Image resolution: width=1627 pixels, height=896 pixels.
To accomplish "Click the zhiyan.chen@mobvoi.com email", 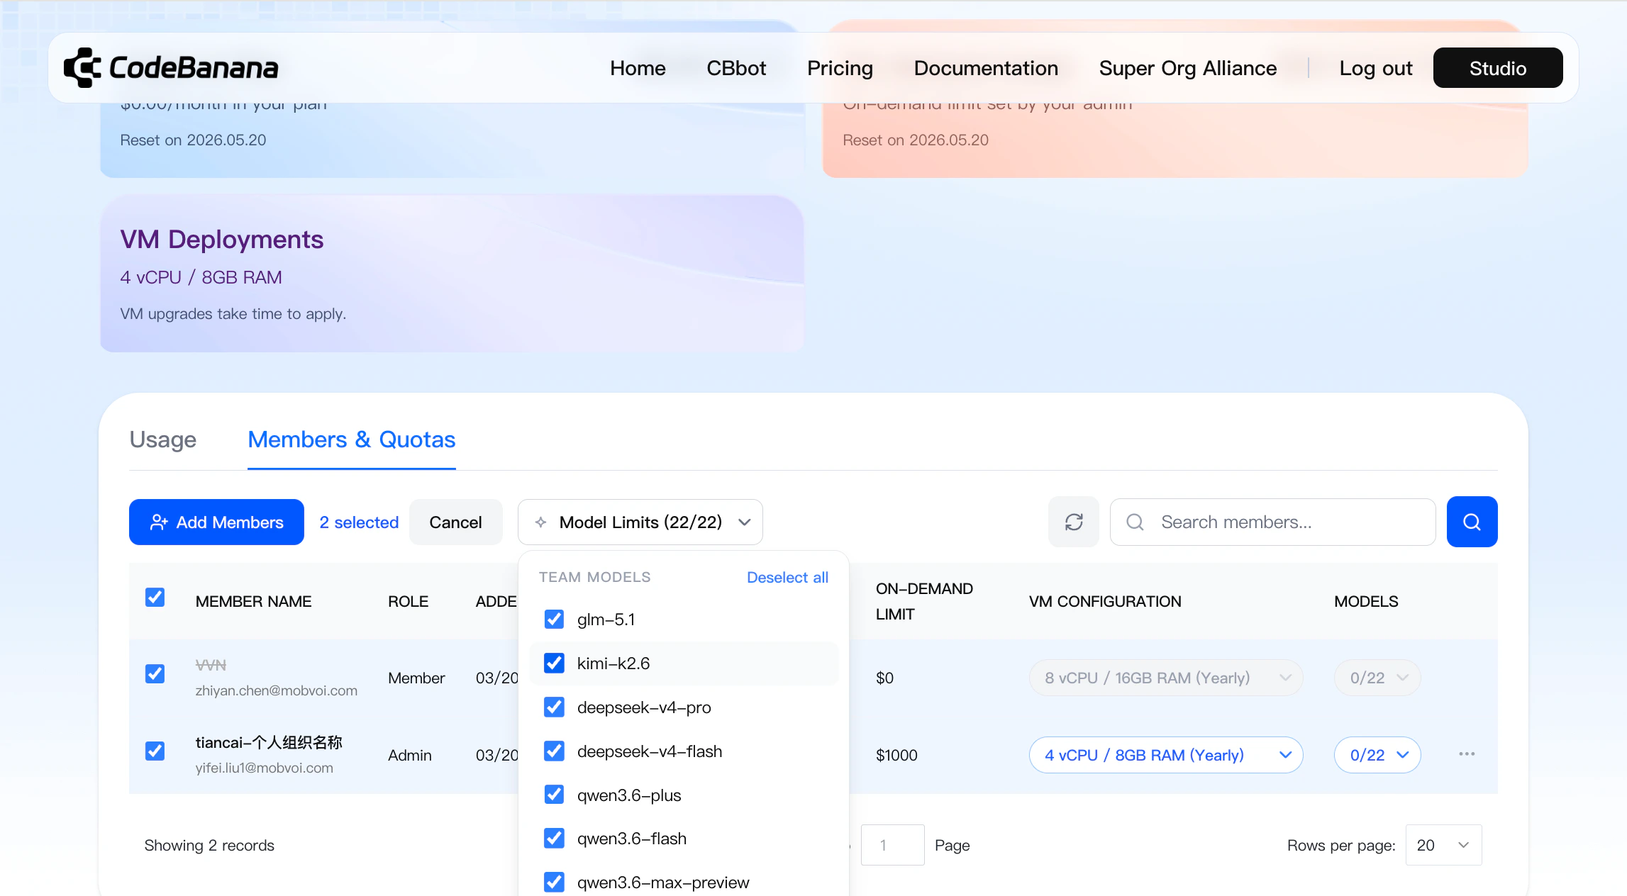I will click(x=277, y=690).
